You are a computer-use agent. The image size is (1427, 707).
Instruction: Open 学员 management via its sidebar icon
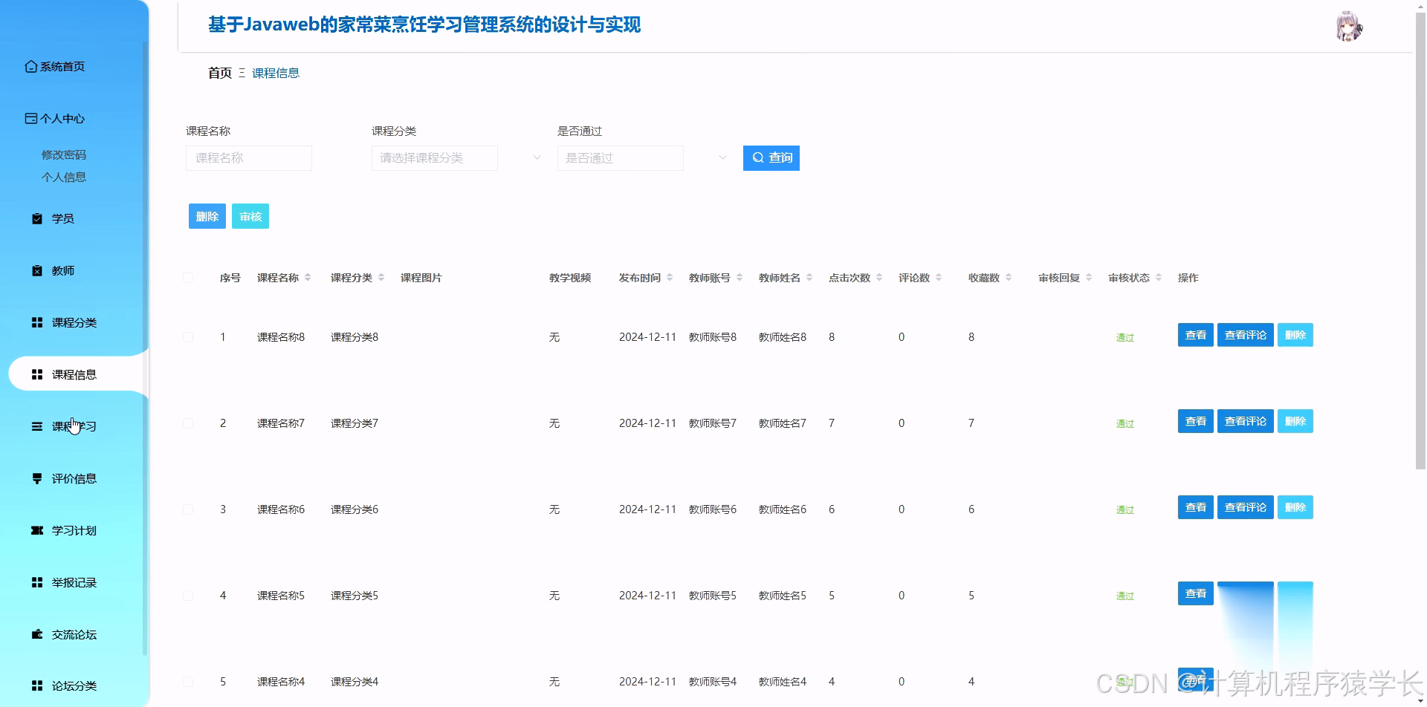[36, 218]
